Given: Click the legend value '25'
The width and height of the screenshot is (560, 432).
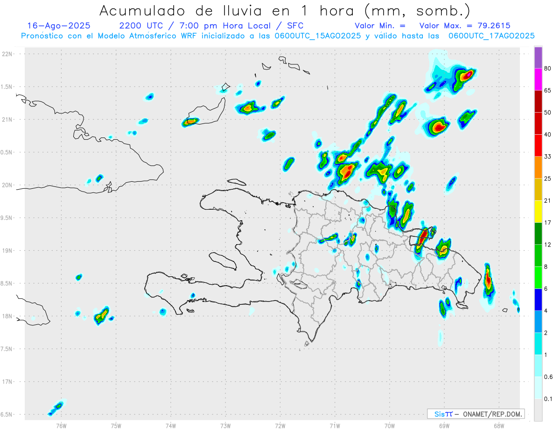Looking at the screenshot, I should (548, 179).
